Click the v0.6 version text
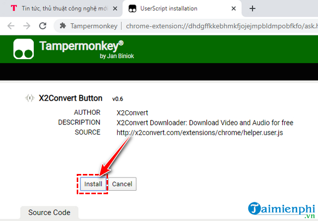Viewport: 318px width, 221px height. pyautogui.click(x=118, y=99)
